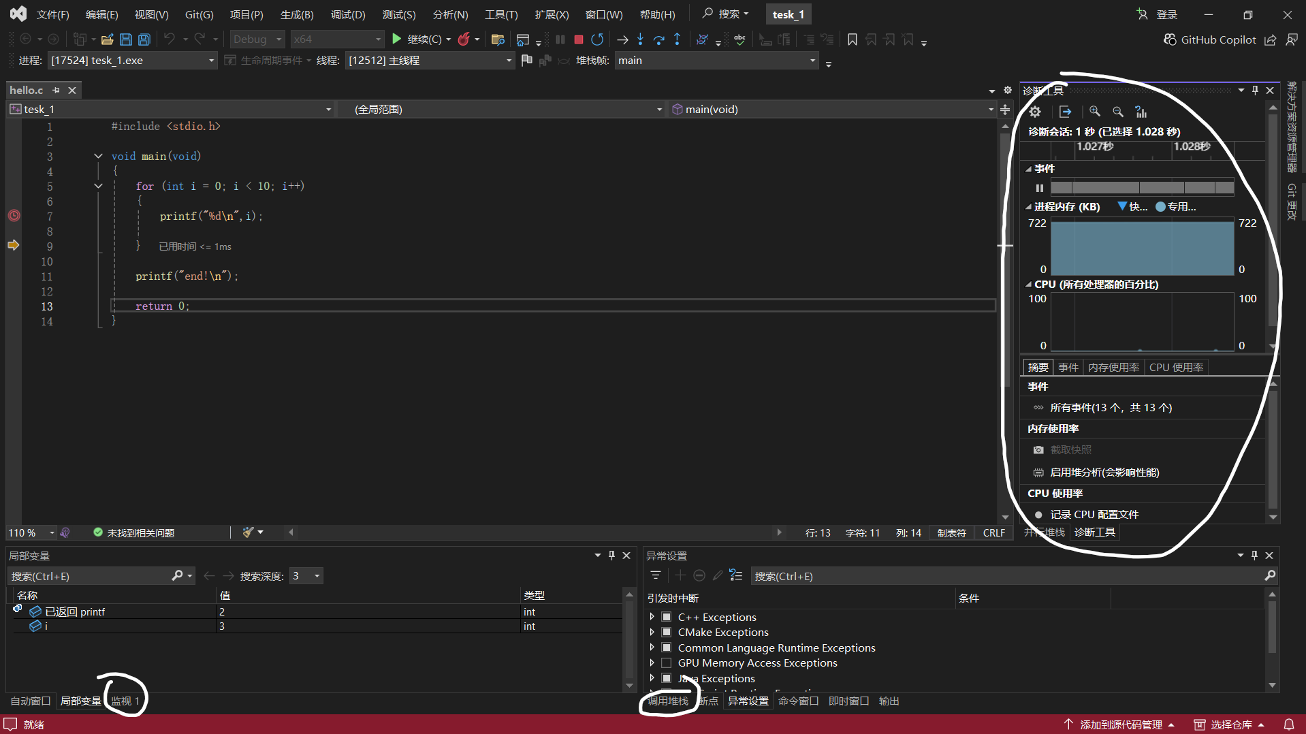The width and height of the screenshot is (1306, 734).
Task: Click the Add exception plus icon in Exception Settings
Action: (680, 576)
